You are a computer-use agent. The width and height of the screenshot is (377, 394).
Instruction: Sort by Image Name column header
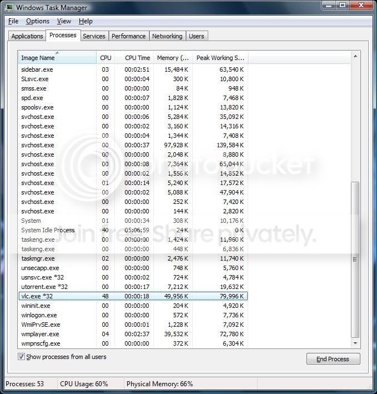click(x=57, y=58)
